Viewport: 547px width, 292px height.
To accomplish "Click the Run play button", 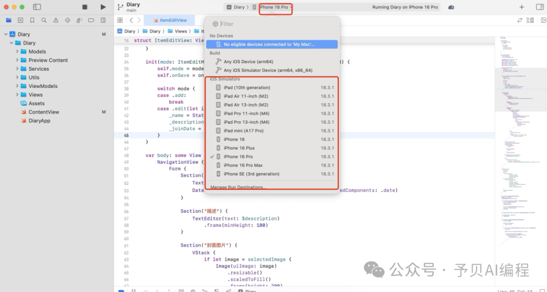I will click(x=103, y=7).
